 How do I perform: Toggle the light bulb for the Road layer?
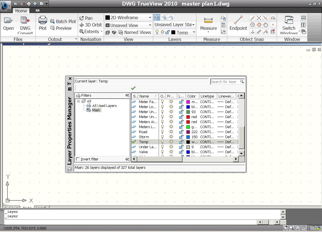(x=162, y=132)
